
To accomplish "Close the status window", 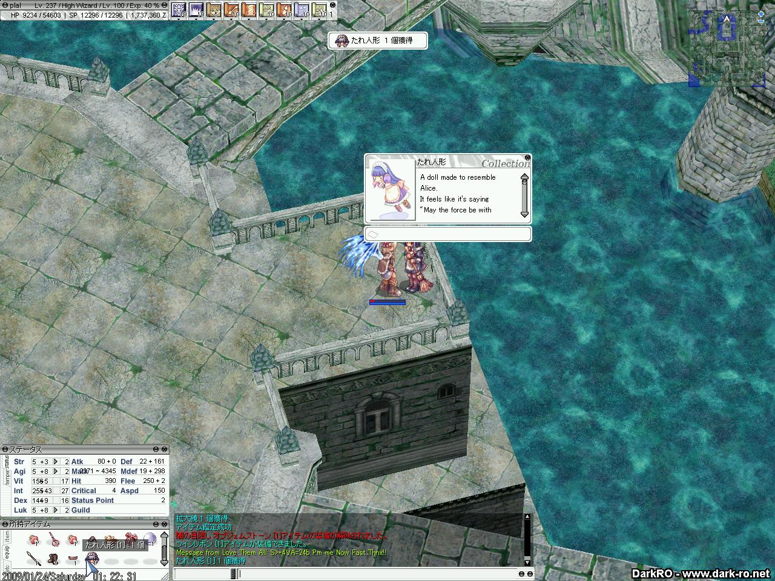I will (x=164, y=449).
